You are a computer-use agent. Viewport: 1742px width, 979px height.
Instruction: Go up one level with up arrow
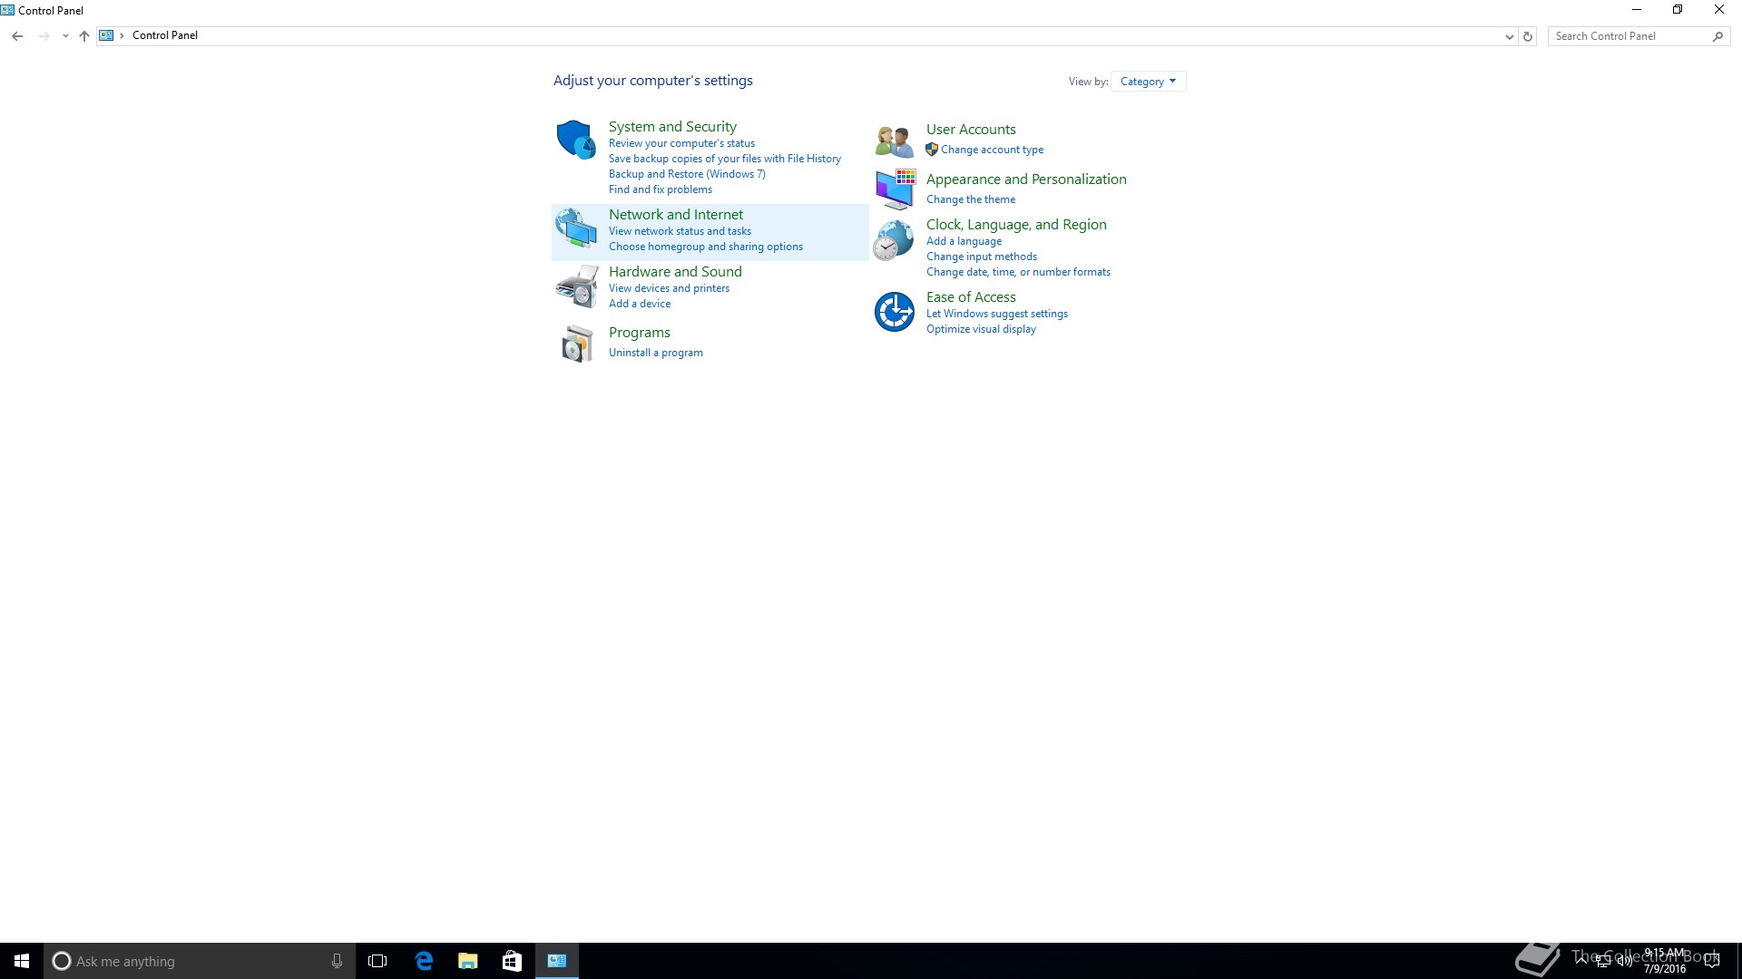(84, 36)
